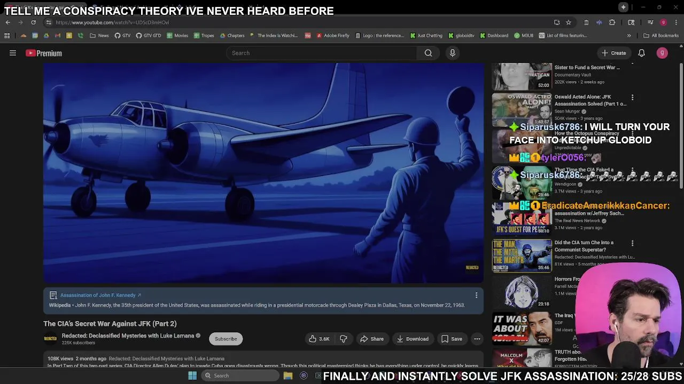The image size is (684, 384).
Task: Open the YouTube hamburger guide menu
Action: (x=13, y=53)
